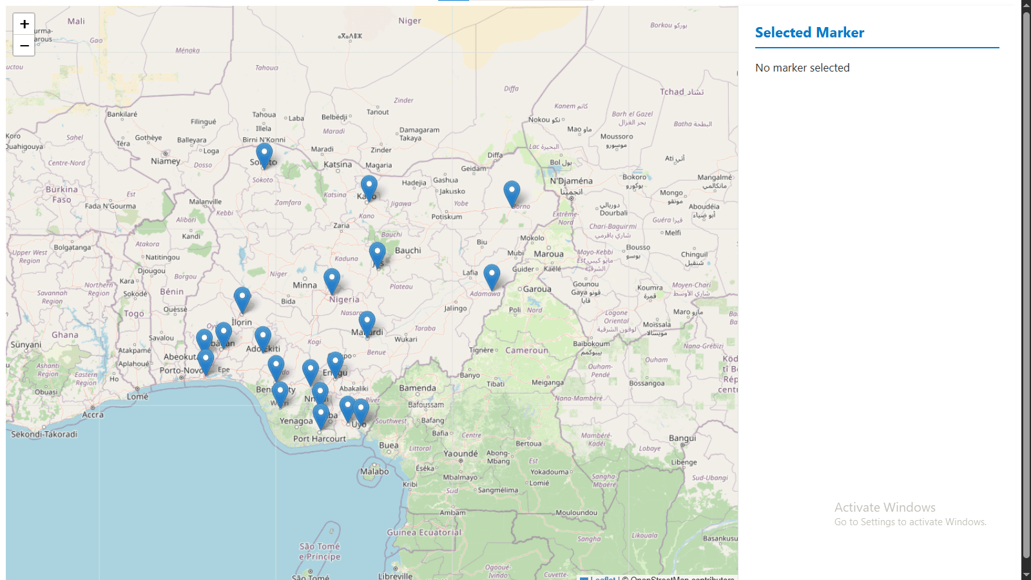The height and width of the screenshot is (580, 1031).
Task: Open the Leaflet attribution link
Action: (x=602, y=577)
